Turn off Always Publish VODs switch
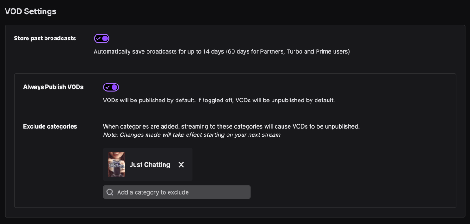Image resolution: width=470 pixels, height=224 pixels. pos(111,87)
